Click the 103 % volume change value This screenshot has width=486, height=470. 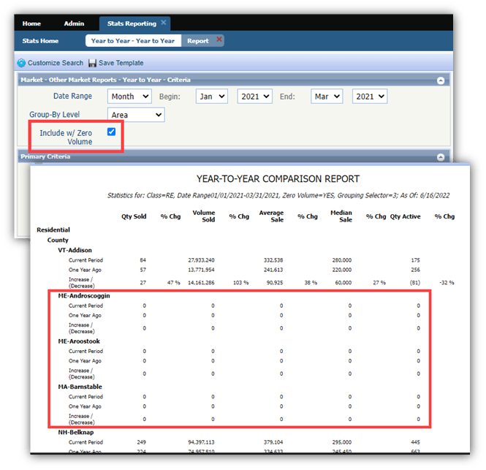click(x=241, y=282)
